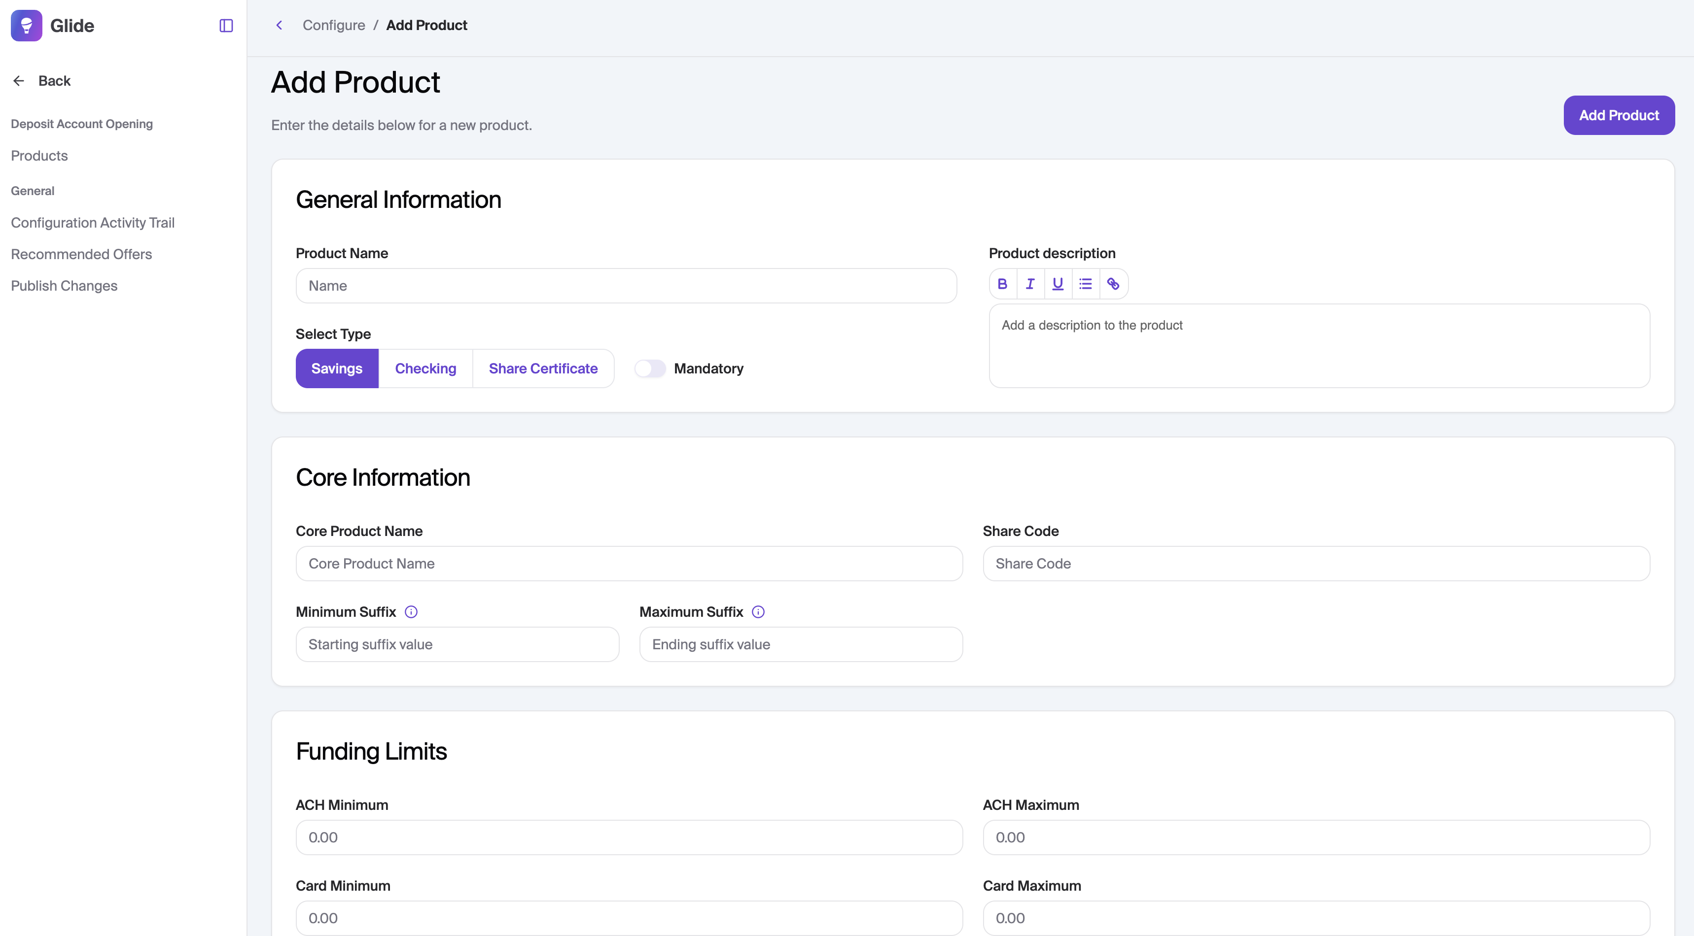Toggle underline in description toolbar
1694x936 pixels.
click(x=1058, y=284)
